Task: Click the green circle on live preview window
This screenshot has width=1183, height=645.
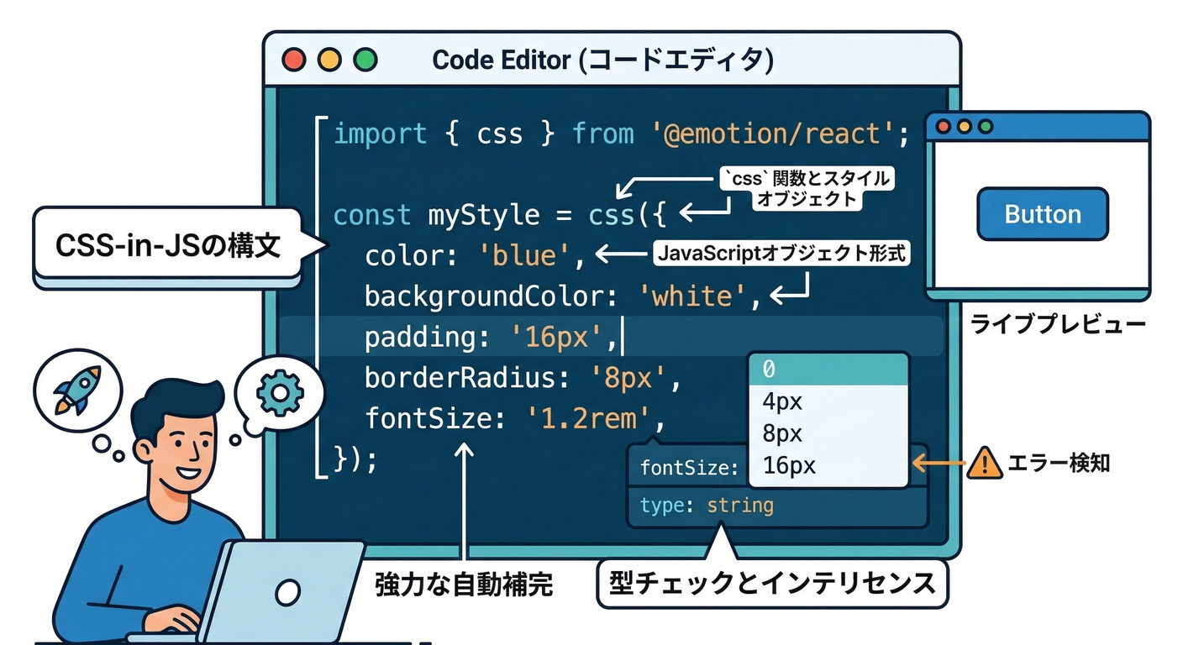Action: tap(986, 126)
